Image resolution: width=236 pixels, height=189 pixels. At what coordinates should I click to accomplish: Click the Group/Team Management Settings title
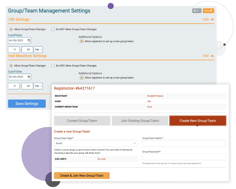click(49, 11)
